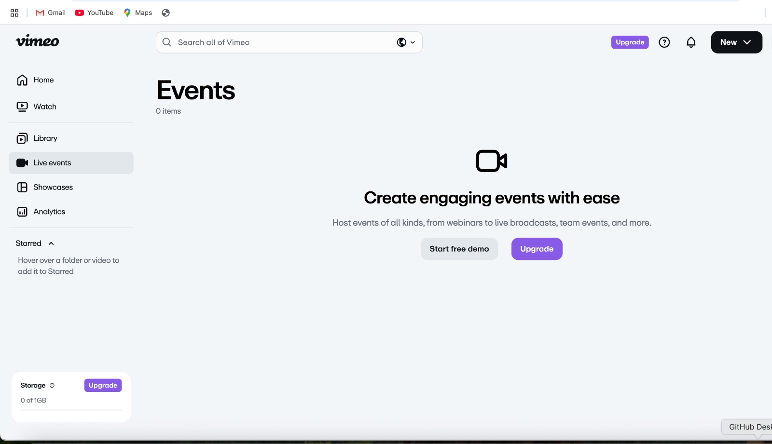Open the help question mark icon
Viewport: 772px width, 444px height.
664,42
